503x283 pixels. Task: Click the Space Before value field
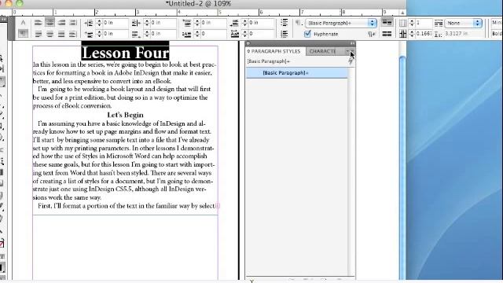click(x=214, y=23)
